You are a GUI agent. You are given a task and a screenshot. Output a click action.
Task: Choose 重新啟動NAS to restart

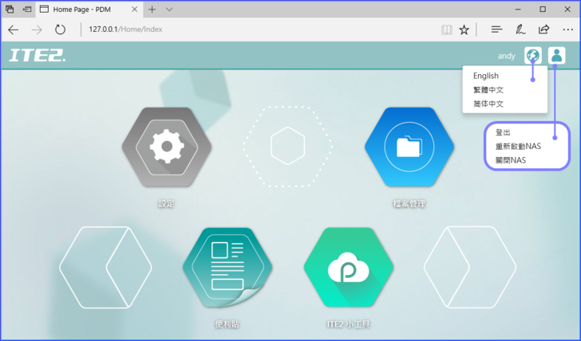coord(518,146)
